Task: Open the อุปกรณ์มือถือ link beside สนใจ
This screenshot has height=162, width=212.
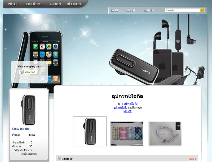Action: tap(130, 104)
